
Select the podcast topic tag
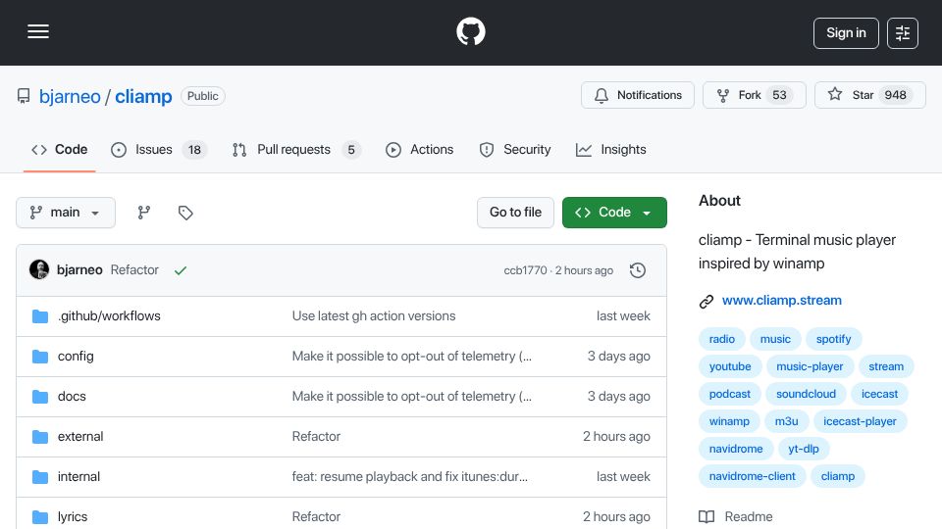(729, 394)
